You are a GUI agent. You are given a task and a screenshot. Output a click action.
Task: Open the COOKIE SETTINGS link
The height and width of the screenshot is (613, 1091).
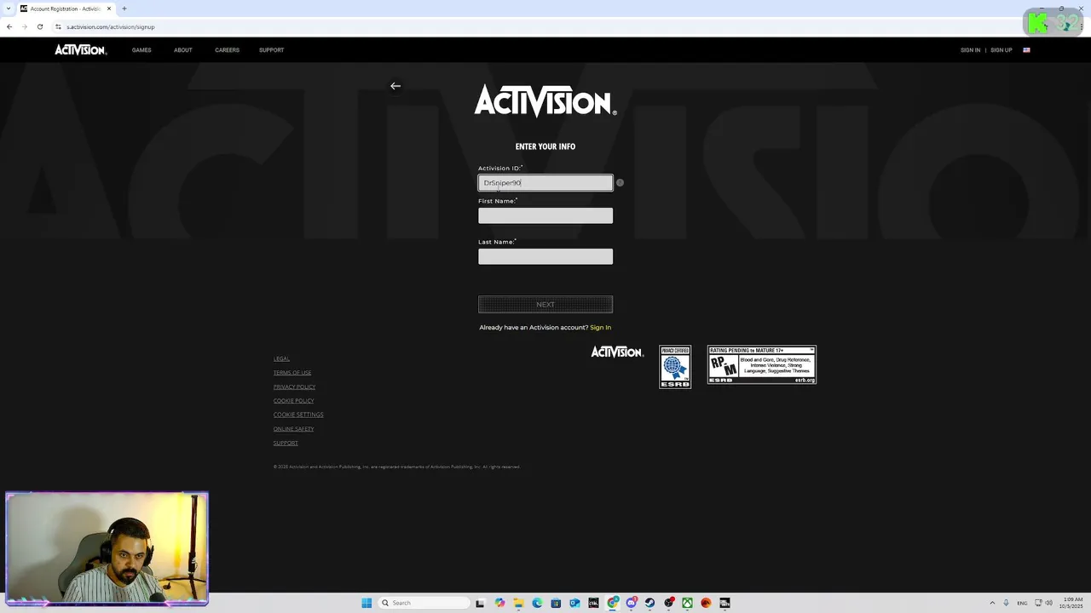(x=298, y=415)
